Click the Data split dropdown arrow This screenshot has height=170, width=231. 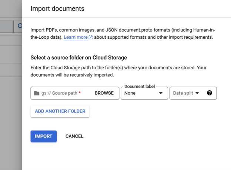tap(197, 93)
